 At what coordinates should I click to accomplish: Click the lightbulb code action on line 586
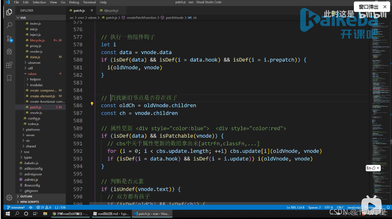point(92,104)
